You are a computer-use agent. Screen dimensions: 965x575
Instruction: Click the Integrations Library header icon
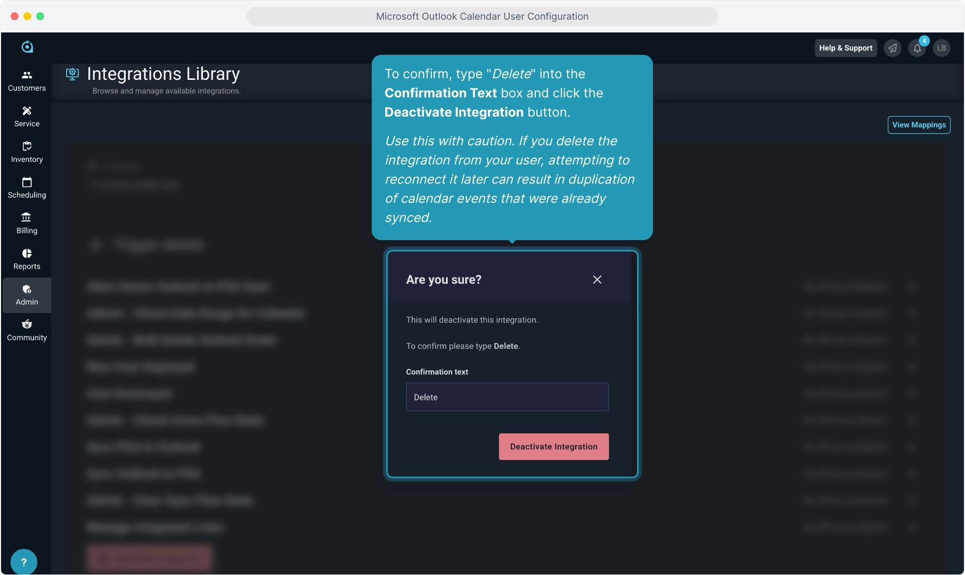[72, 73]
